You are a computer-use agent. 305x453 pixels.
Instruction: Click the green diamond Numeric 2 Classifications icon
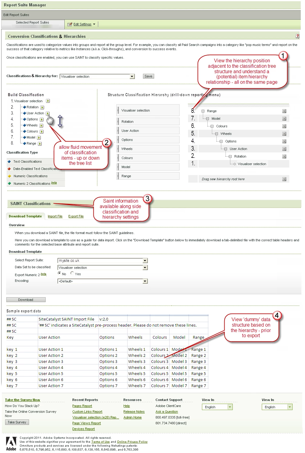9,183
